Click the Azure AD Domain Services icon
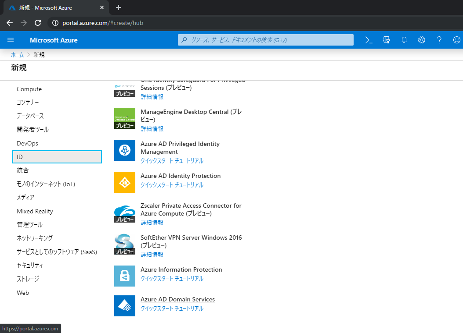This screenshot has width=463, height=333. [x=125, y=306]
